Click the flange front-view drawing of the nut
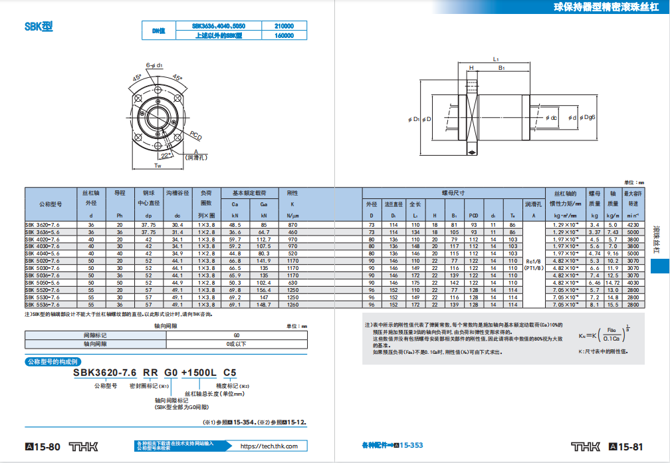 158,116
